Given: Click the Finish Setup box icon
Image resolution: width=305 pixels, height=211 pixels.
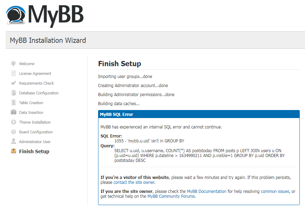Looking at the screenshot, I should (14, 151).
